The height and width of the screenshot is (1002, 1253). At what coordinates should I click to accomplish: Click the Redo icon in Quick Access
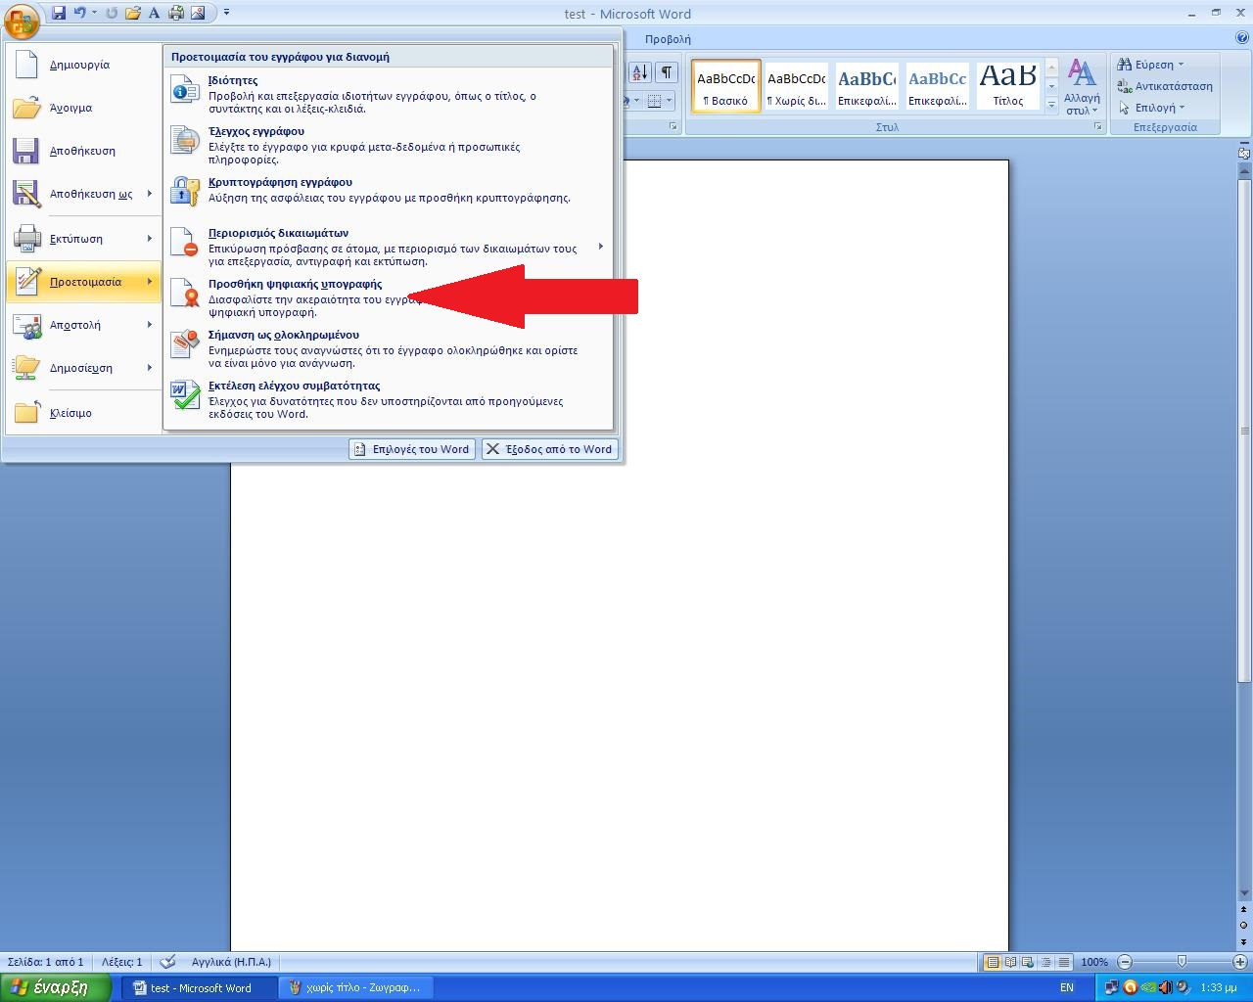pyautogui.click(x=112, y=13)
